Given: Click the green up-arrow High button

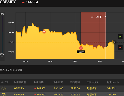Looking at the screenshot, I should coord(120,37).
